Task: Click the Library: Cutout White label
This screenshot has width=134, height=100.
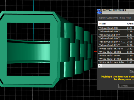Action: click(x=115, y=18)
